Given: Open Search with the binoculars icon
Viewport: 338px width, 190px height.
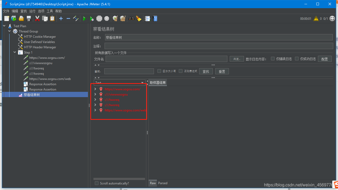Looking at the screenshot, I should pos(131,18).
